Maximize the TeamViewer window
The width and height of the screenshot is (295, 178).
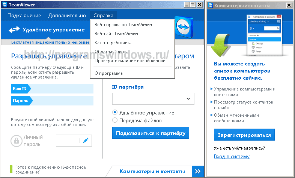pos(193,5)
